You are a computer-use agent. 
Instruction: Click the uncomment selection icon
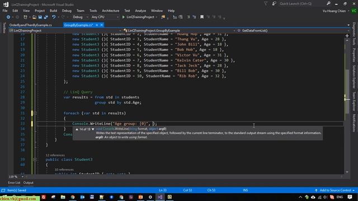pyautogui.click(x=194, y=17)
